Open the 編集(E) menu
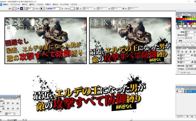 (x=6, y=5)
